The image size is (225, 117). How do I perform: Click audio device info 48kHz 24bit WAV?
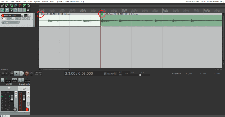tap(205, 1)
